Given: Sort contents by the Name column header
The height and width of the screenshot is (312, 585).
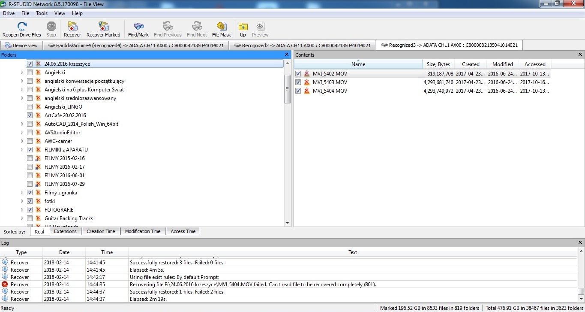Looking at the screenshot, I should (358, 64).
